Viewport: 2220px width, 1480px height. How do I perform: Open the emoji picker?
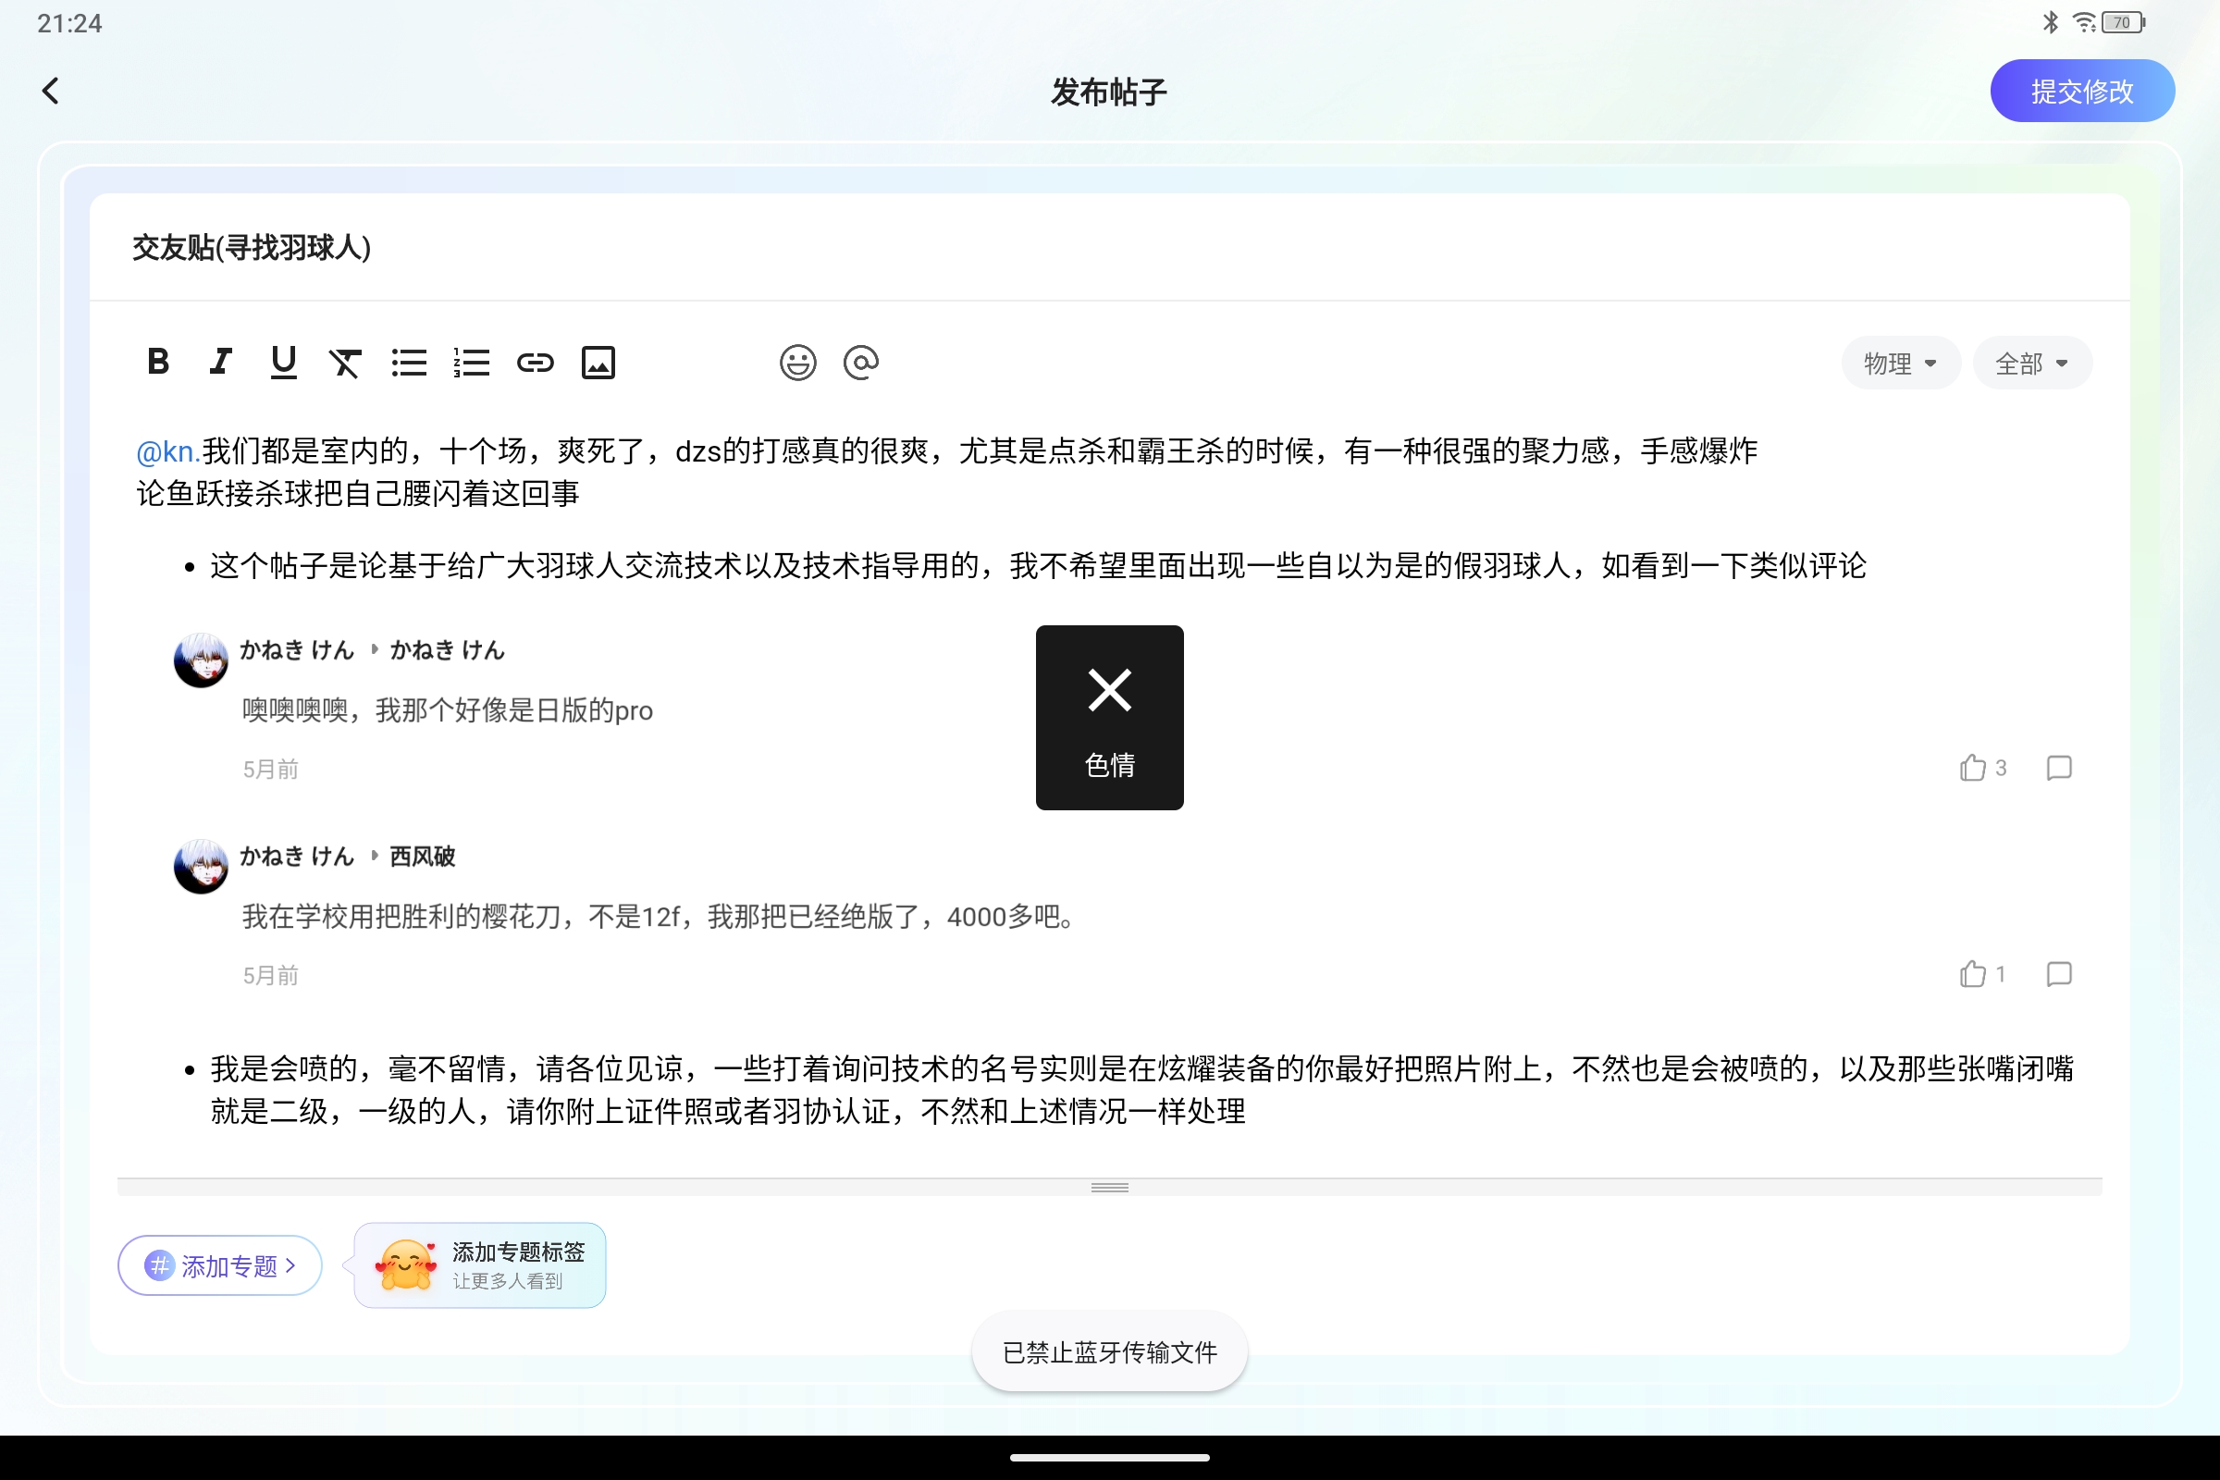pyautogui.click(x=797, y=362)
